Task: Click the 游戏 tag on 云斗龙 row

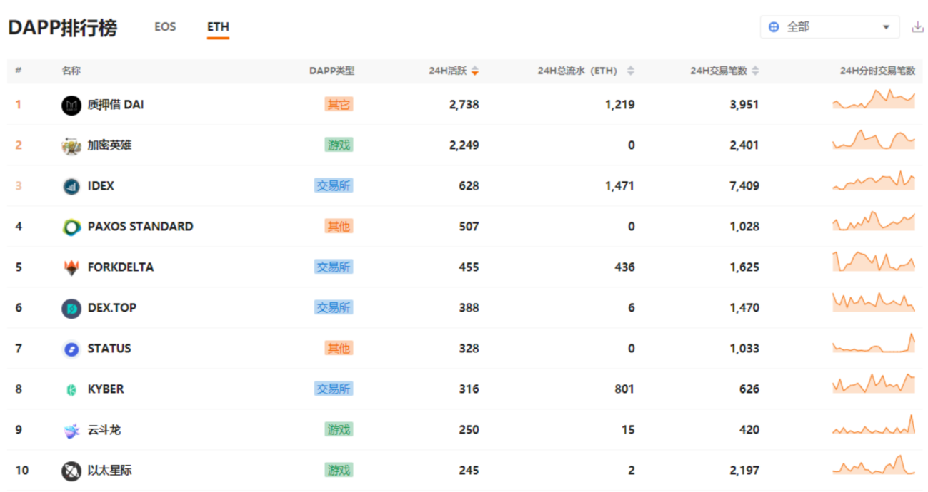Action: pyautogui.click(x=339, y=430)
